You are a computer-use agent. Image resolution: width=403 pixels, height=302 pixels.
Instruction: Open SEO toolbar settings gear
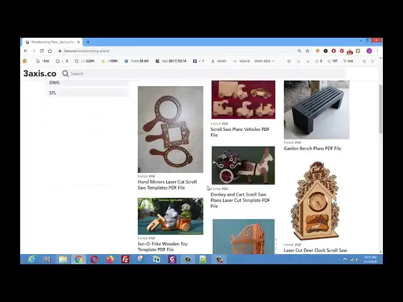click(x=364, y=61)
